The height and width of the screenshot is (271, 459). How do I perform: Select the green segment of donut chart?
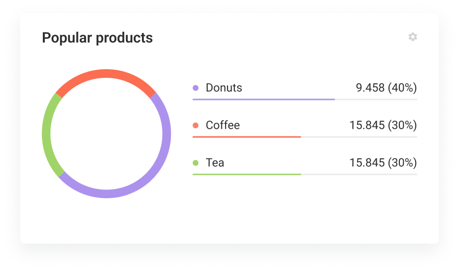(x=47, y=134)
